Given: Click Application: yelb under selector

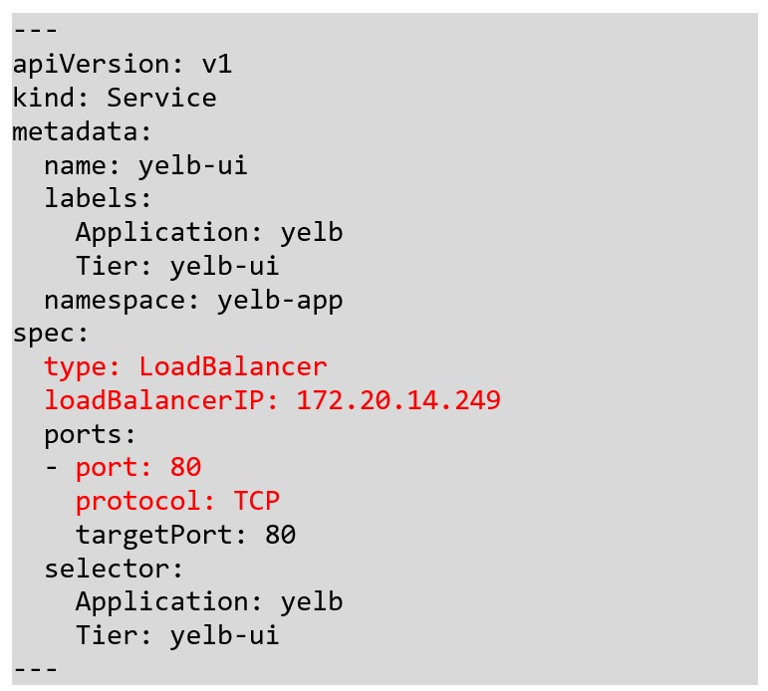Looking at the screenshot, I should (208, 601).
